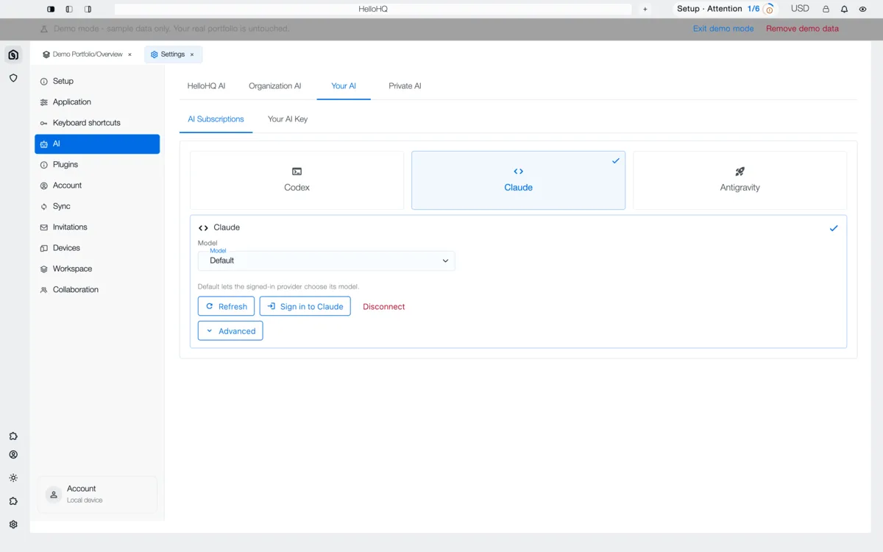Select AI Subscriptions sub-tab
Viewport: 883px width, 552px height.
point(216,119)
